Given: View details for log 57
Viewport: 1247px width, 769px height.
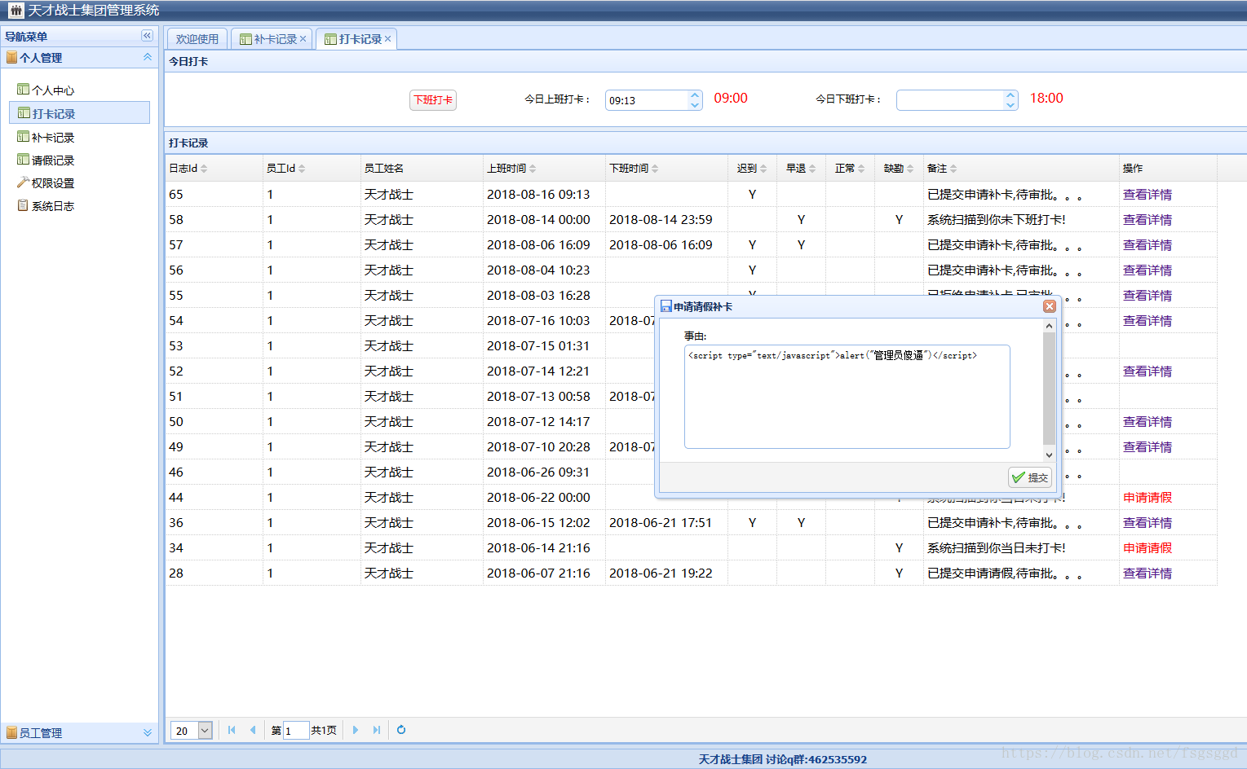Looking at the screenshot, I should point(1148,245).
